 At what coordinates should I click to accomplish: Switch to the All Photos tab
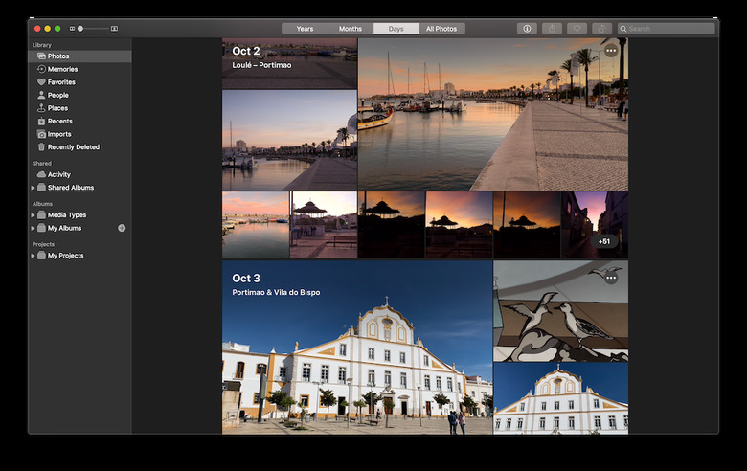tap(441, 29)
